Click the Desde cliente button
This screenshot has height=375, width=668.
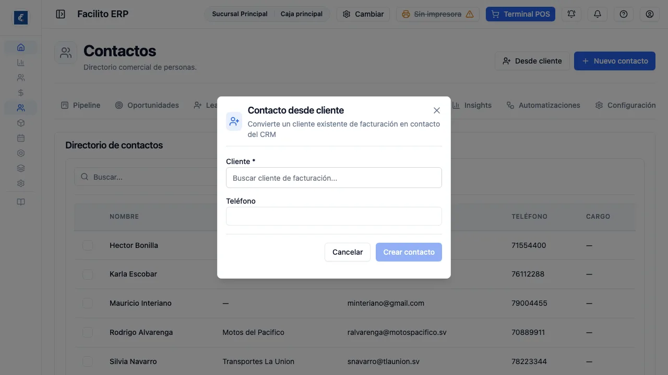[x=532, y=61]
